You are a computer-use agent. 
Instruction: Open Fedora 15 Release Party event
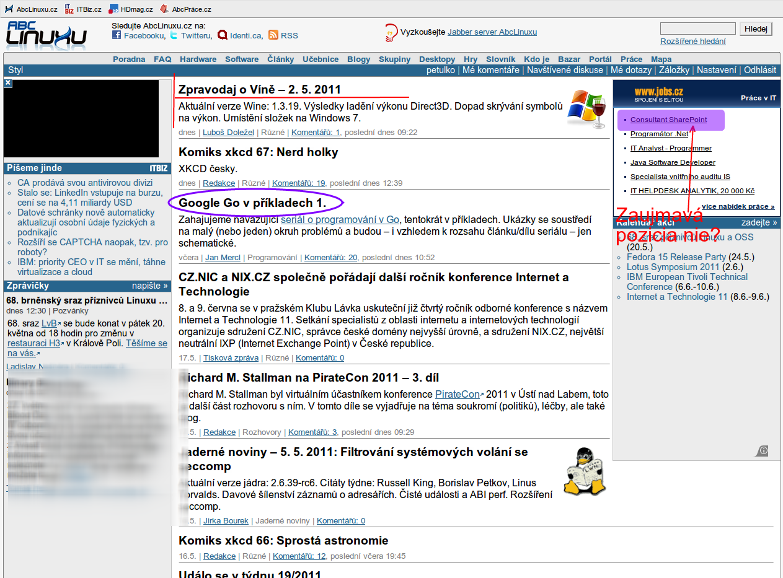tap(676, 257)
